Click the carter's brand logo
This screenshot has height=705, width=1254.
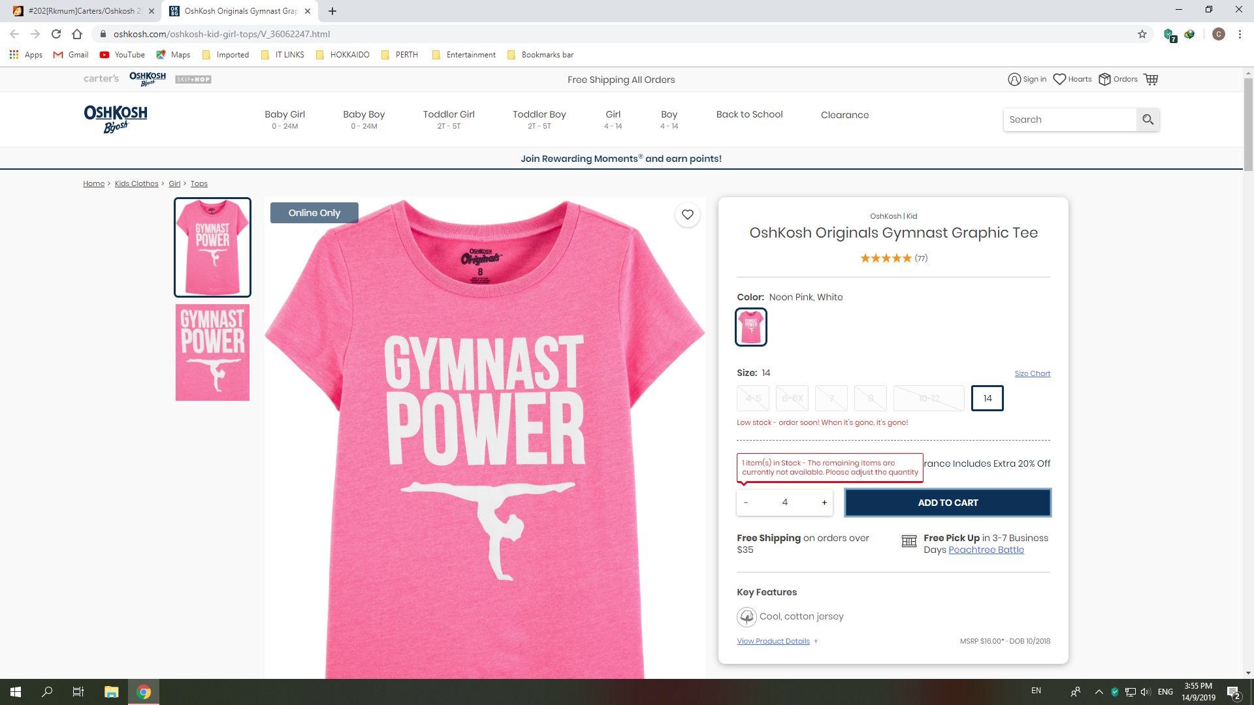coord(101,79)
